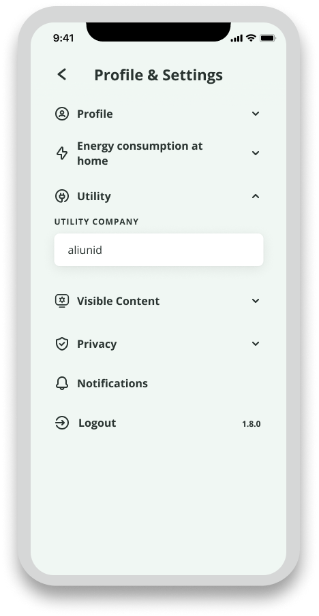The height and width of the screenshot is (616, 319).
Task: Expand the Profile section chevron
Action: tap(256, 114)
